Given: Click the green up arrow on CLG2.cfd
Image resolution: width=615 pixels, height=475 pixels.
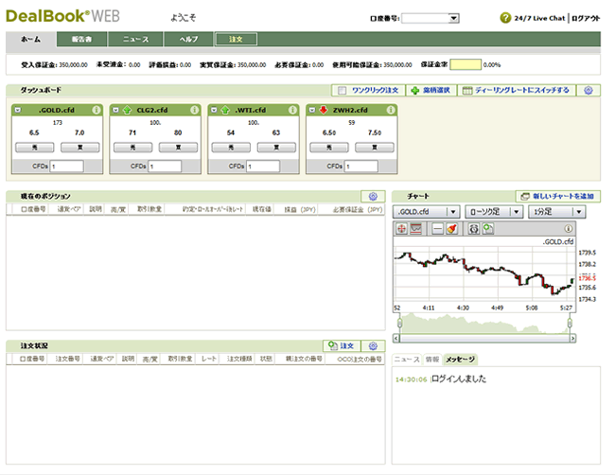Looking at the screenshot, I should (127, 110).
